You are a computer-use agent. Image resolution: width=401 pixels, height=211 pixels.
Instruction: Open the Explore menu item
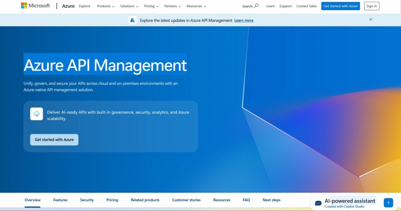[x=85, y=6]
